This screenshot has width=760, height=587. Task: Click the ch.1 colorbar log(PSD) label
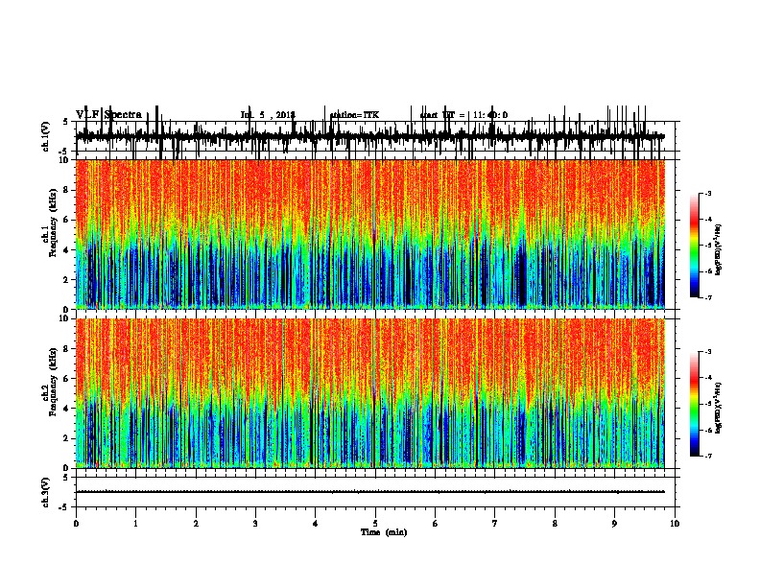[x=719, y=250]
